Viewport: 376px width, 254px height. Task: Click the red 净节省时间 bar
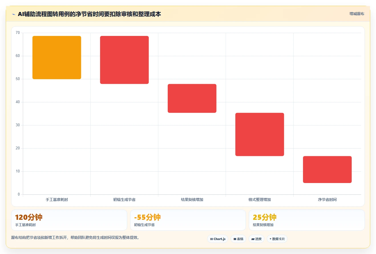pyautogui.click(x=327, y=170)
